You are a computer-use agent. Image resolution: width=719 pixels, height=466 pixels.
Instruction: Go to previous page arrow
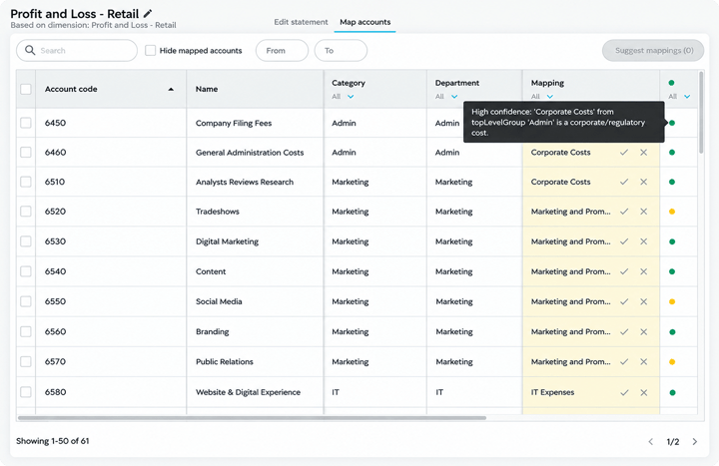pyautogui.click(x=651, y=442)
